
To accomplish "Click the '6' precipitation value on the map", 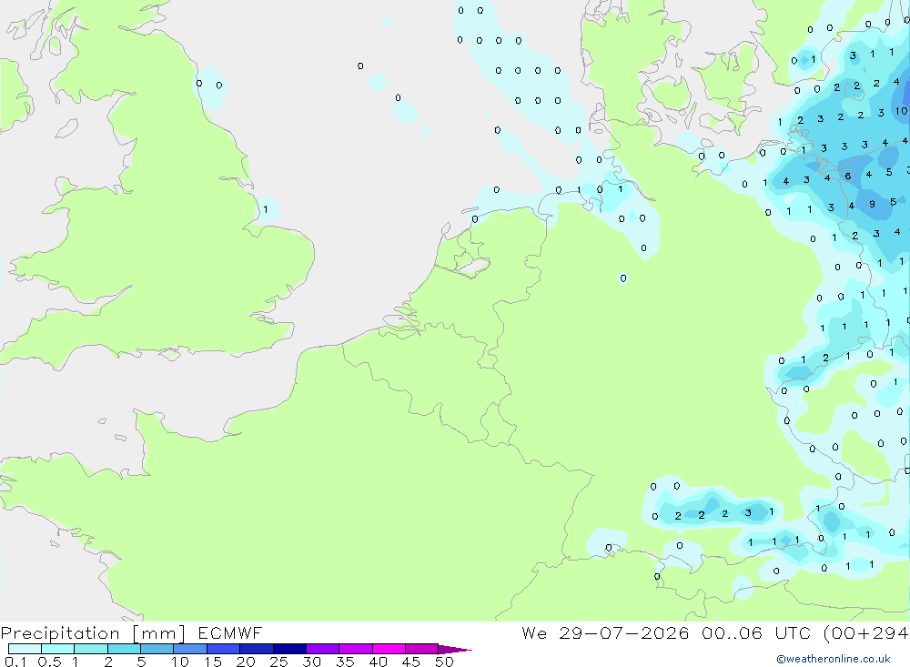I will click(x=848, y=176).
